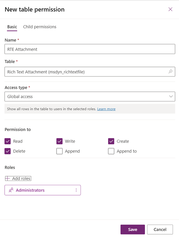
Task: Close the New table permission panel
Action: 170,9
